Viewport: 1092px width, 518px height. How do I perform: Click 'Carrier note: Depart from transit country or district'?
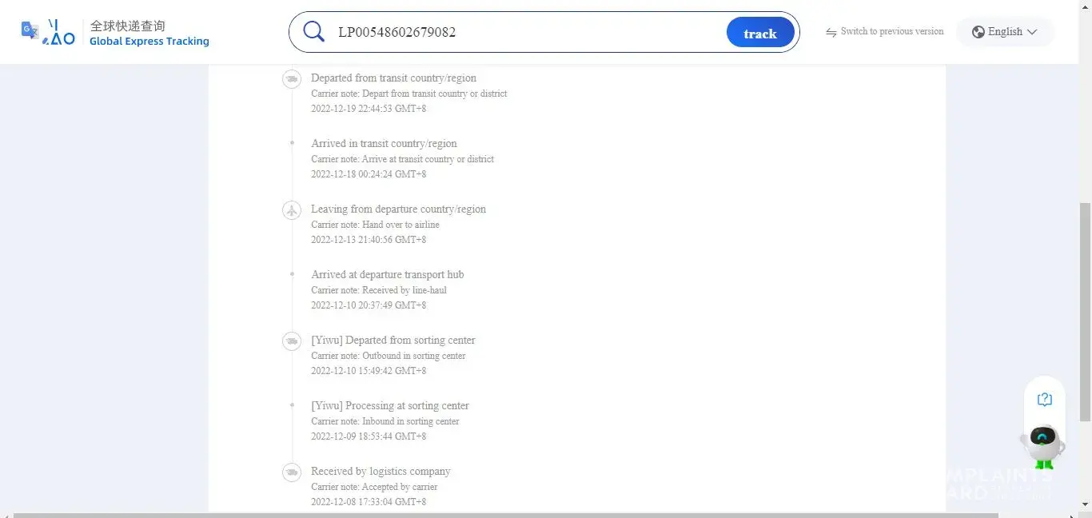[x=409, y=94]
